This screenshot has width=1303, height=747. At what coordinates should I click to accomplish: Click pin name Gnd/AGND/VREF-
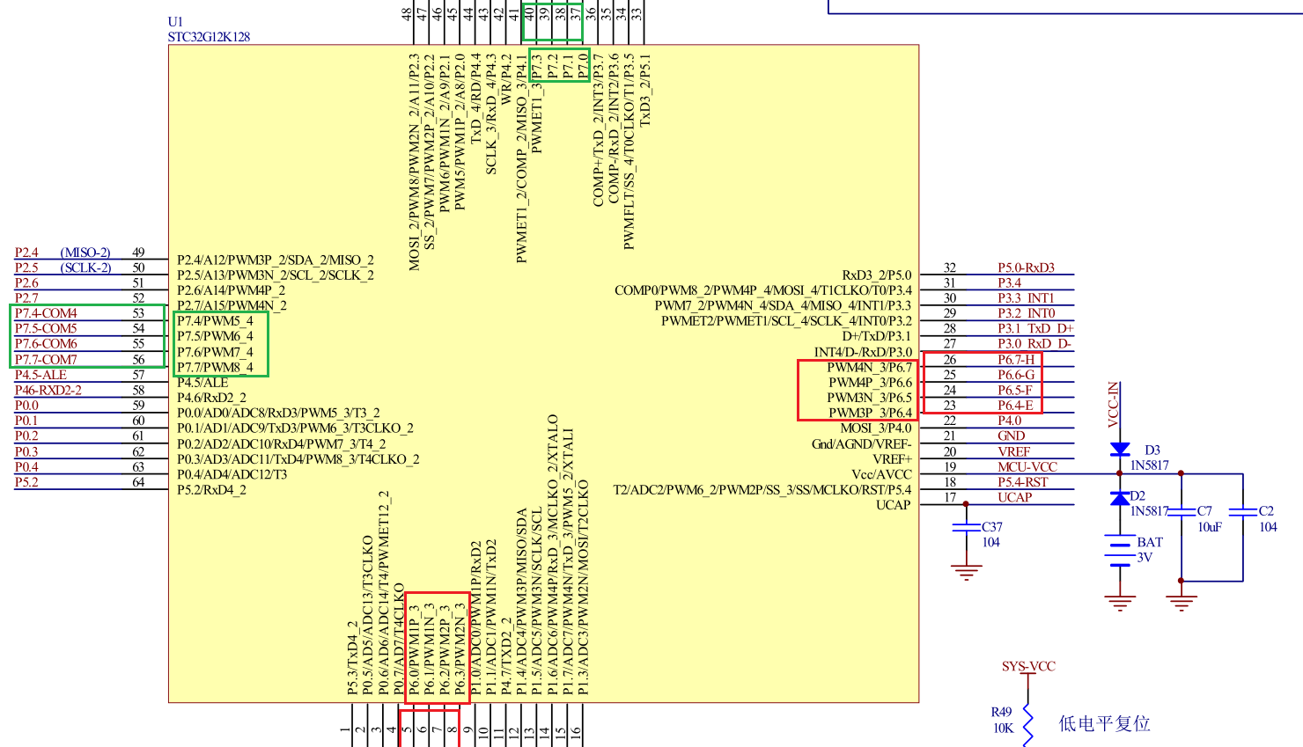861,443
